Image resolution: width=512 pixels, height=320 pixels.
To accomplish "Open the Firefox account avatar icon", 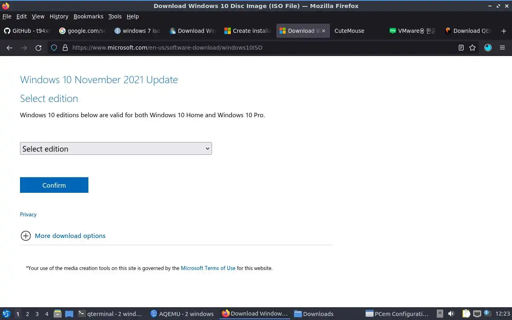I will tap(488, 48).
